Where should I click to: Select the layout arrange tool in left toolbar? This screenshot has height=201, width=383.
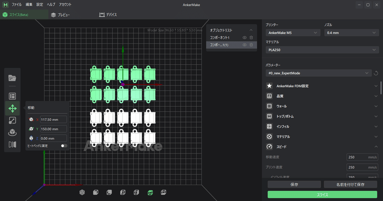click(x=12, y=96)
